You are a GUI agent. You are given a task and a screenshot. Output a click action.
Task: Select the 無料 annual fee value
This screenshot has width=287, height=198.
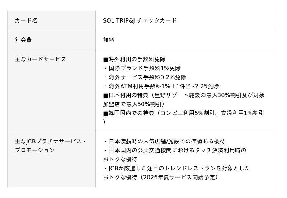click(109, 40)
